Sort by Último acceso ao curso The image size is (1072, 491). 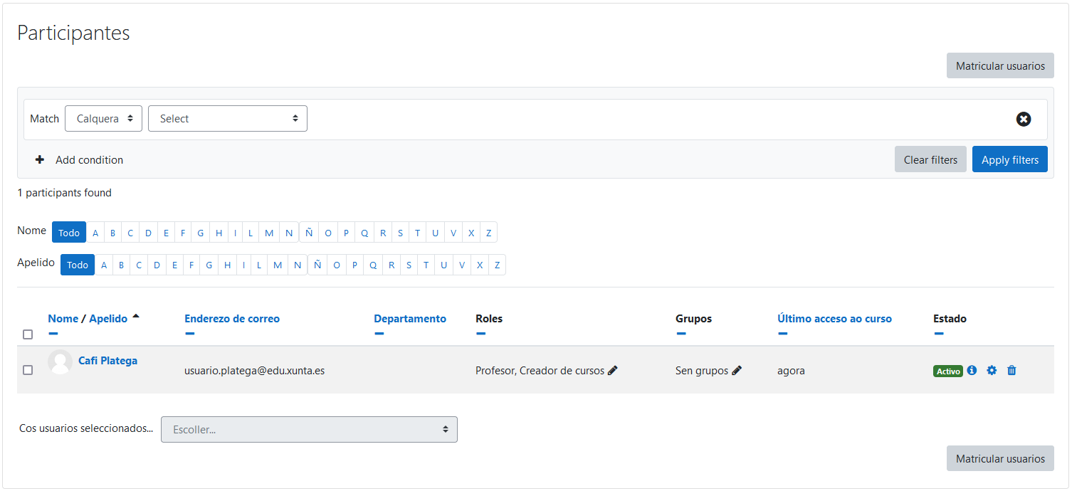[x=834, y=319]
